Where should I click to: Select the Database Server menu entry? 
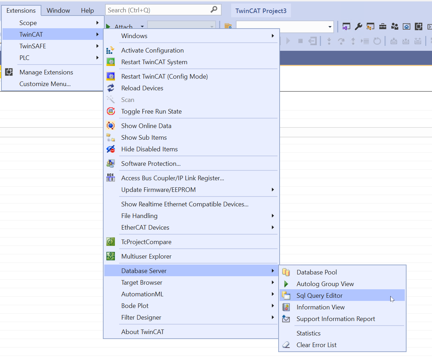point(191,271)
